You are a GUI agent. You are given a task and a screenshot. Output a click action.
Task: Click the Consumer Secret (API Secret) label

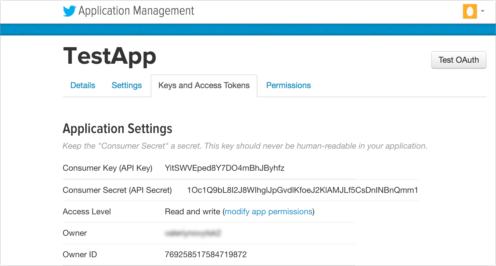[x=117, y=190]
